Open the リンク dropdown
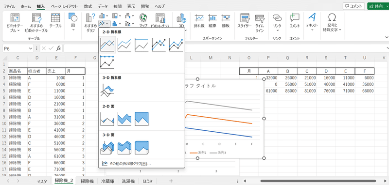 [277, 22]
